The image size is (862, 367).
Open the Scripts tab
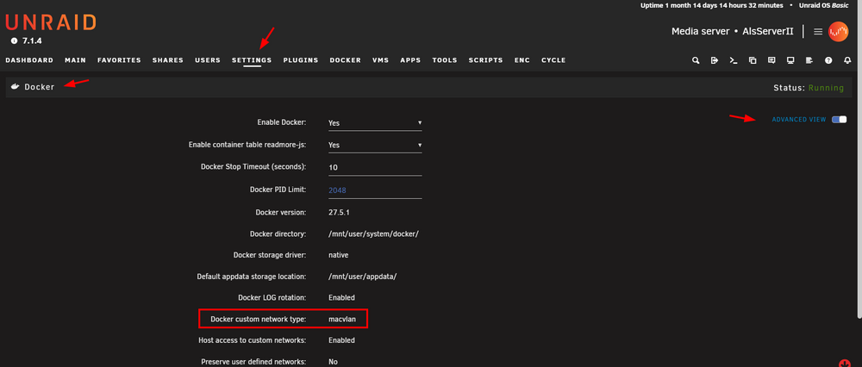pyautogui.click(x=486, y=60)
